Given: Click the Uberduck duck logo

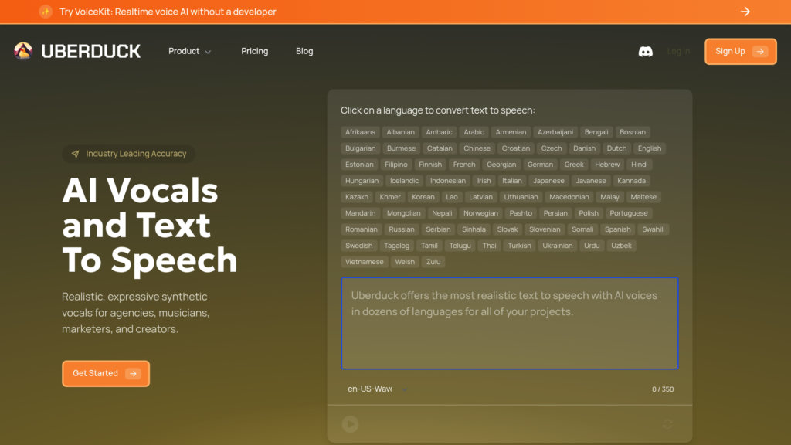Looking at the screenshot, I should click(23, 51).
